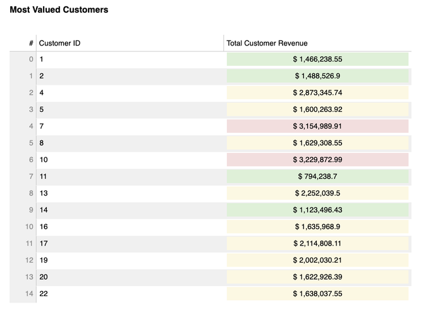Select the Most Valued Customers title
This screenshot has height=310, width=442.
point(59,10)
